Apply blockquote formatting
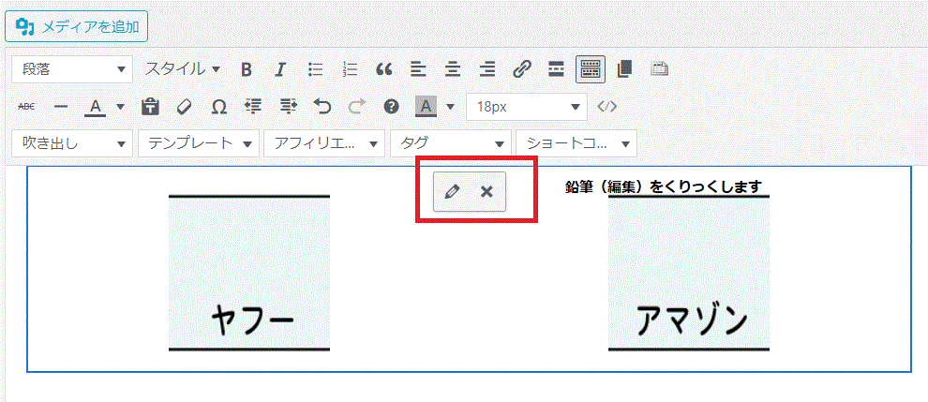Viewport: 928px width, 402px height. 384,70
